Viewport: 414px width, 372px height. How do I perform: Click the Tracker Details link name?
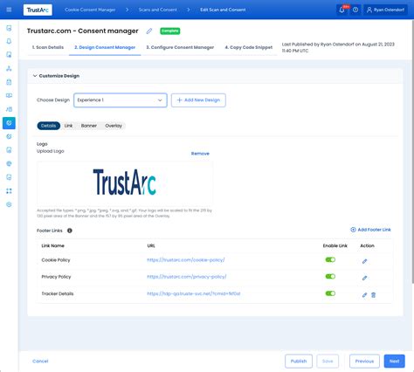58,293
